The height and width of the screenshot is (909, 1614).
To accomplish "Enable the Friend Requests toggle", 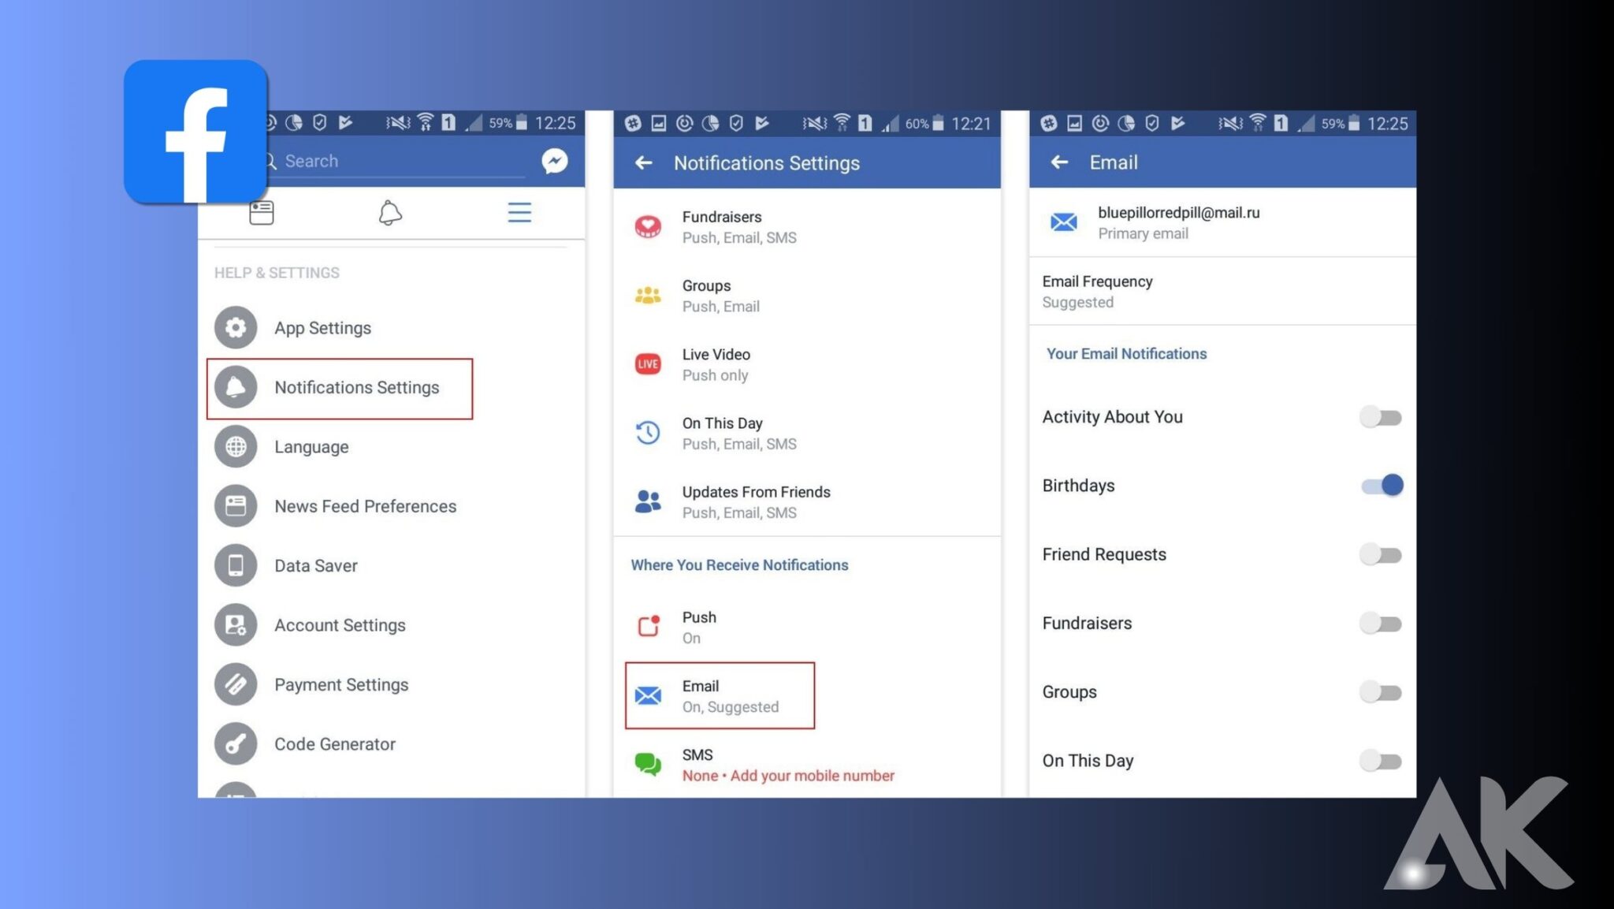I will [x=1380, y=554].
